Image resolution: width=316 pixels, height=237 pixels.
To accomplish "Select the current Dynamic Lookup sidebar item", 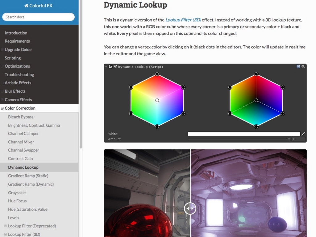I will pos(39,167).
